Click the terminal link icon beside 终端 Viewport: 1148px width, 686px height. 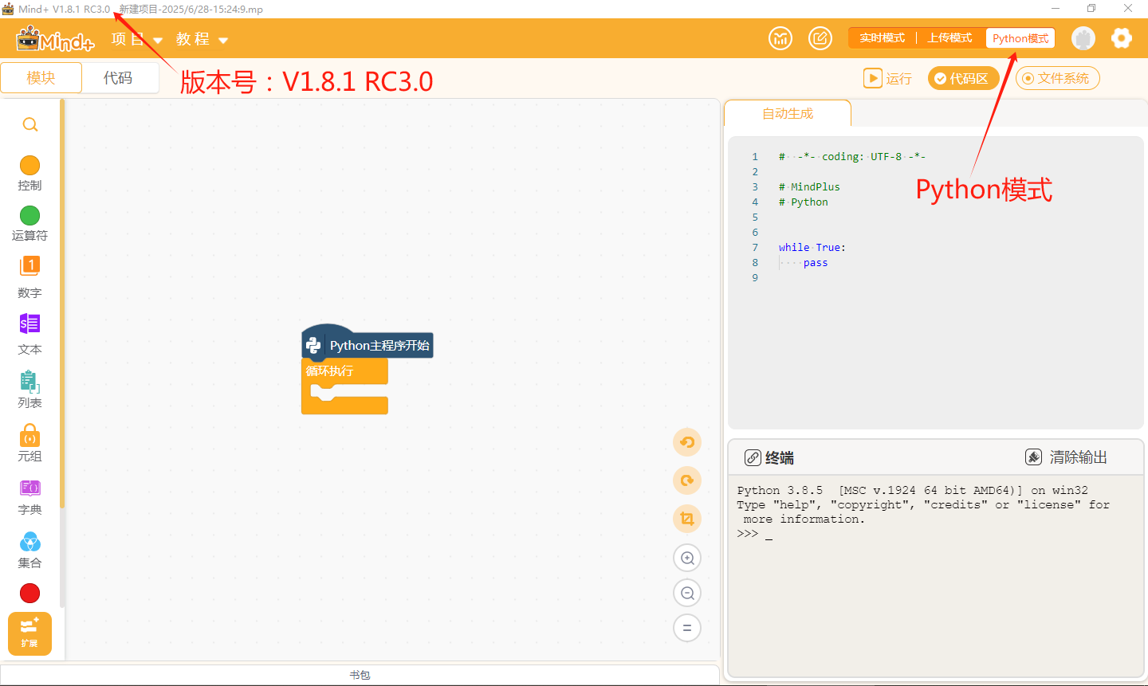(753, 457)
